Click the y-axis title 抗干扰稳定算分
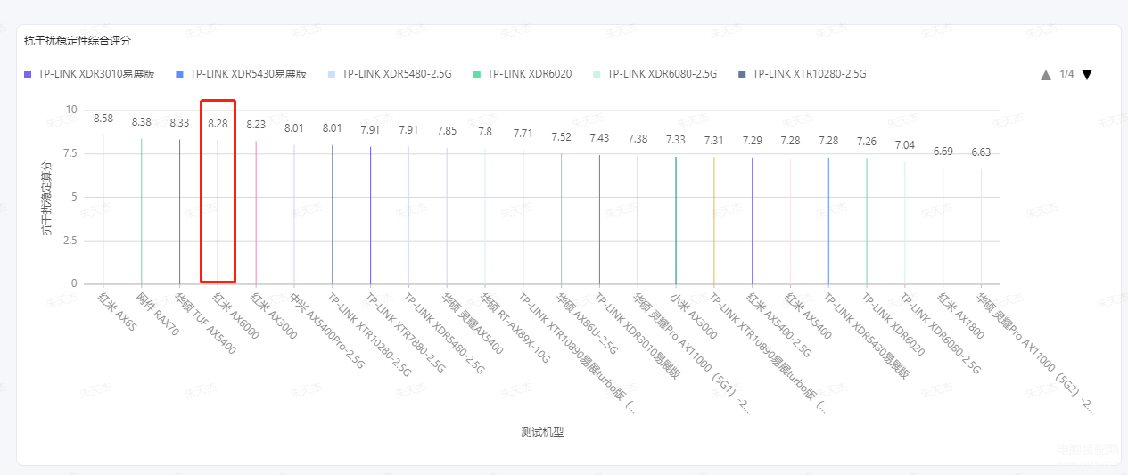Viewport: 1128px width, 475px height. [x=46, y=197]
